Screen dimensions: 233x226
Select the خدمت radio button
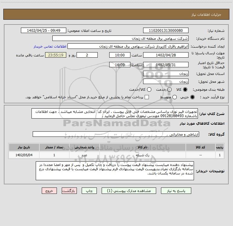[x=169, y=89]
